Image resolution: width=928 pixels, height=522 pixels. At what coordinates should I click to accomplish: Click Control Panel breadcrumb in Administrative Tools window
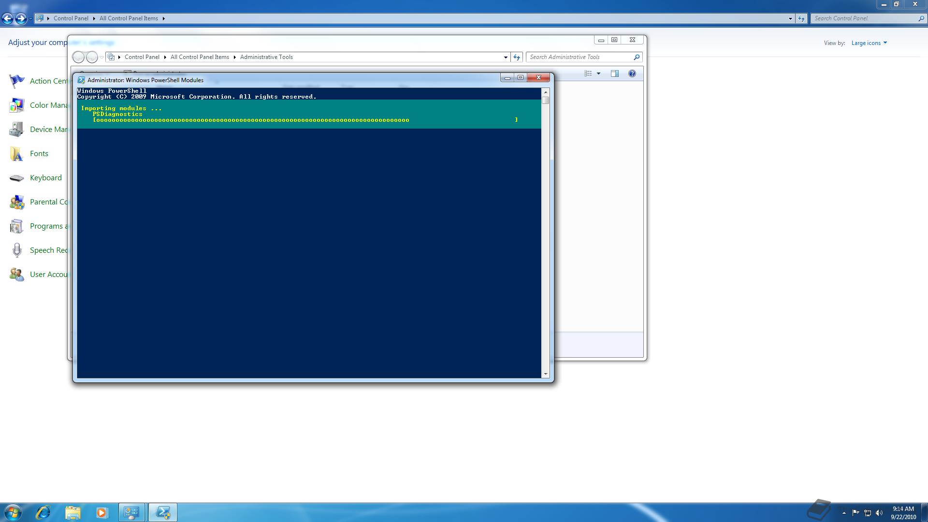(x=142, y=57)
